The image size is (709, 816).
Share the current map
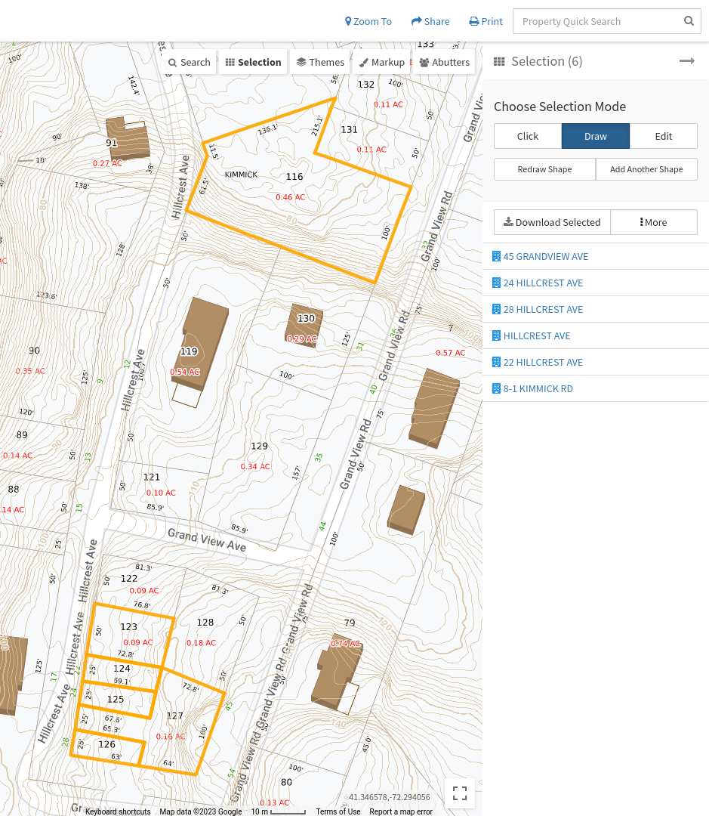(430, 21)
